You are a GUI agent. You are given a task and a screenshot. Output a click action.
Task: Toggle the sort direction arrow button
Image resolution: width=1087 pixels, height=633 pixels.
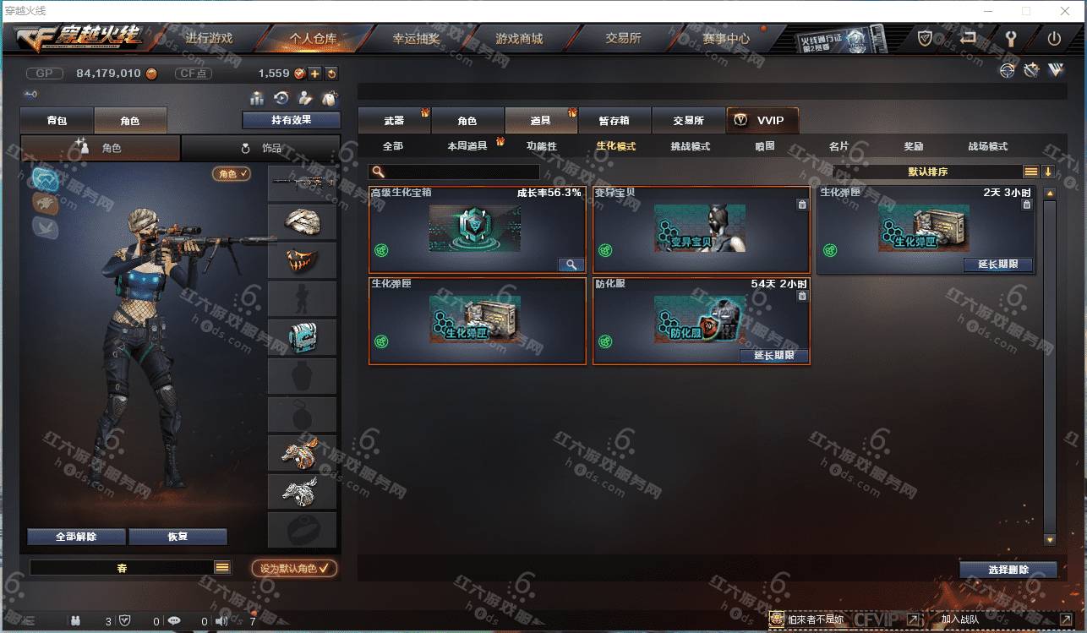tap(1048, 172)
